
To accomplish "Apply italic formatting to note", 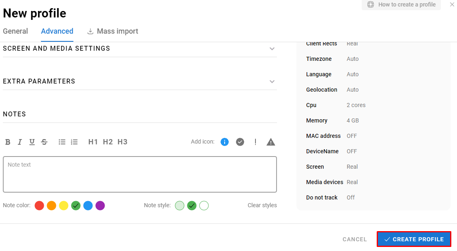I will tap(20, 142).
